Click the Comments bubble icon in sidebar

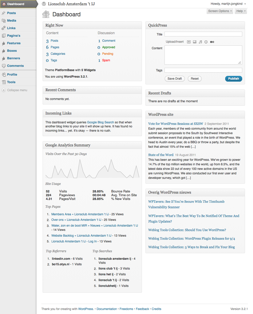4,66
